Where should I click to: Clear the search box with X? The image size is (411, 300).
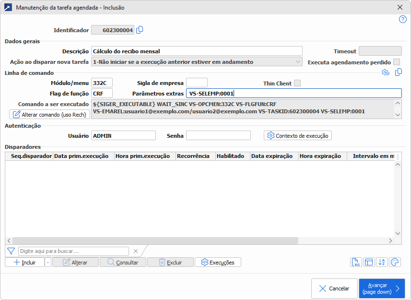(x=136, y=251)
